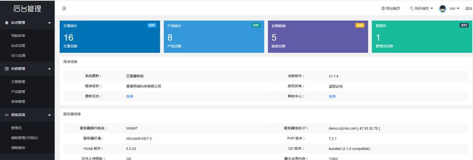This screenshot has height=160, width=473.
Task: Open 表单管理 in sidebar
Action: (18, 102)
